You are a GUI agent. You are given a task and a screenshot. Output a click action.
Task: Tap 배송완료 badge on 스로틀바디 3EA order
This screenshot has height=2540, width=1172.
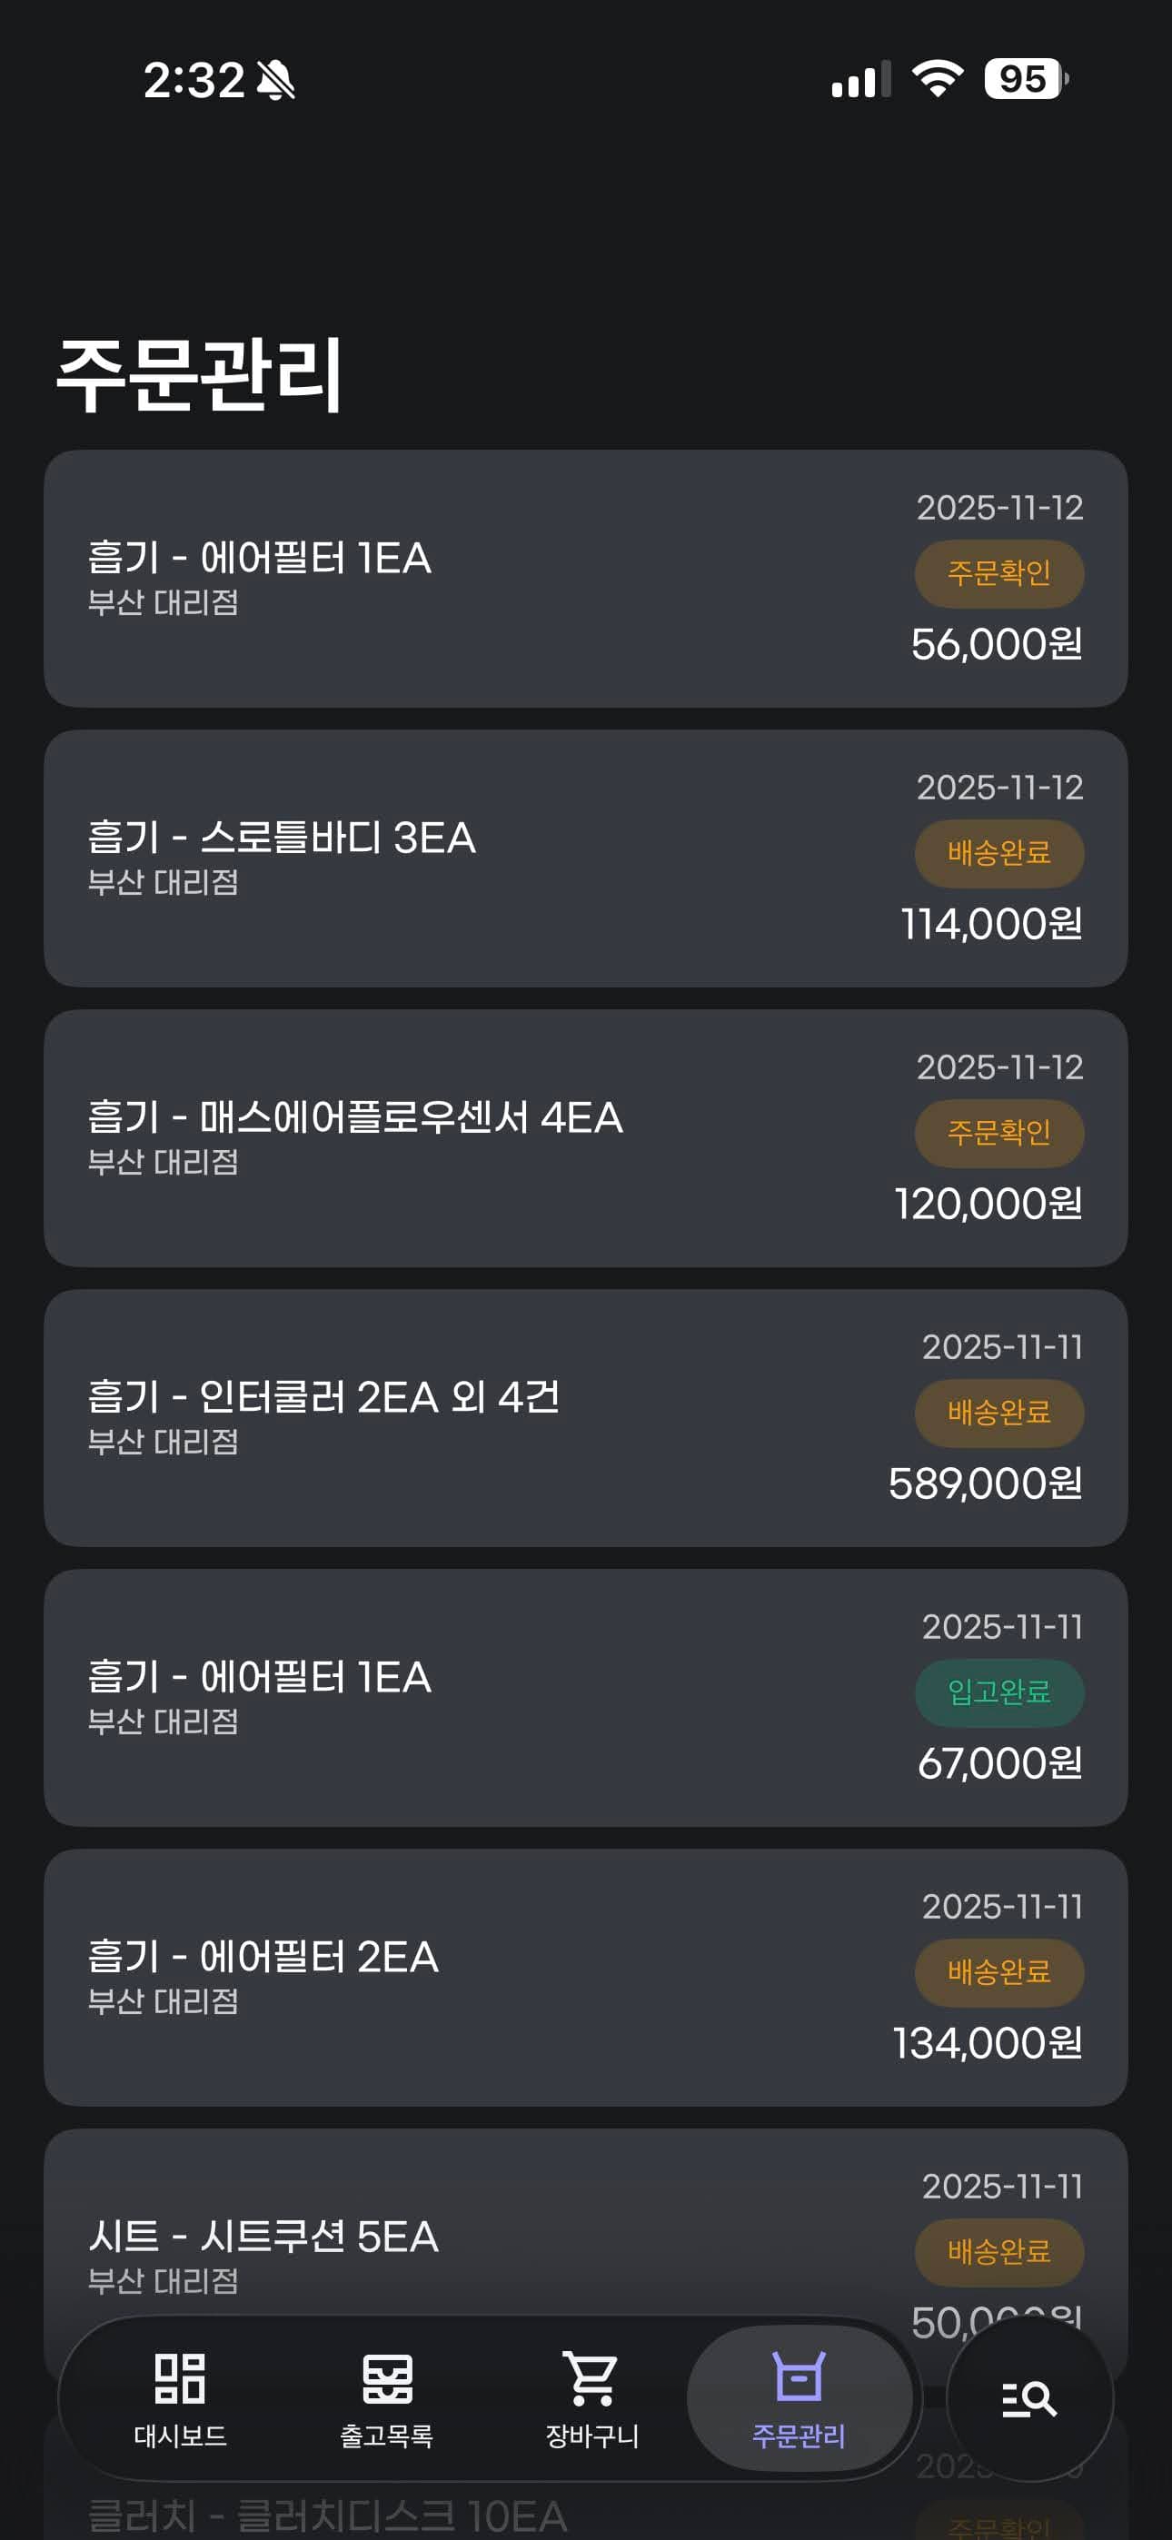[x=998, y=853]
